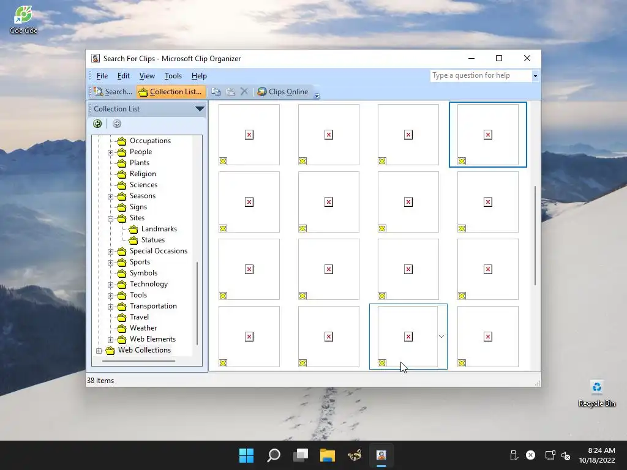Open Clips Online
Viewport: 627px width, 470px height.
283,92
